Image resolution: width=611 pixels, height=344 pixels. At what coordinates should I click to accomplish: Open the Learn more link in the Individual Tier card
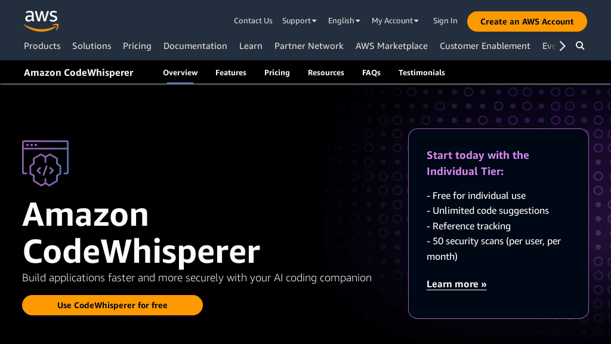tap(456, 284)
